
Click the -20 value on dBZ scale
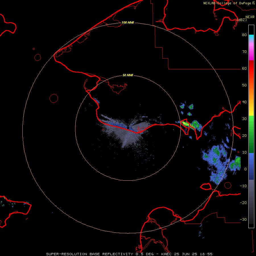(x=243, y=203)
